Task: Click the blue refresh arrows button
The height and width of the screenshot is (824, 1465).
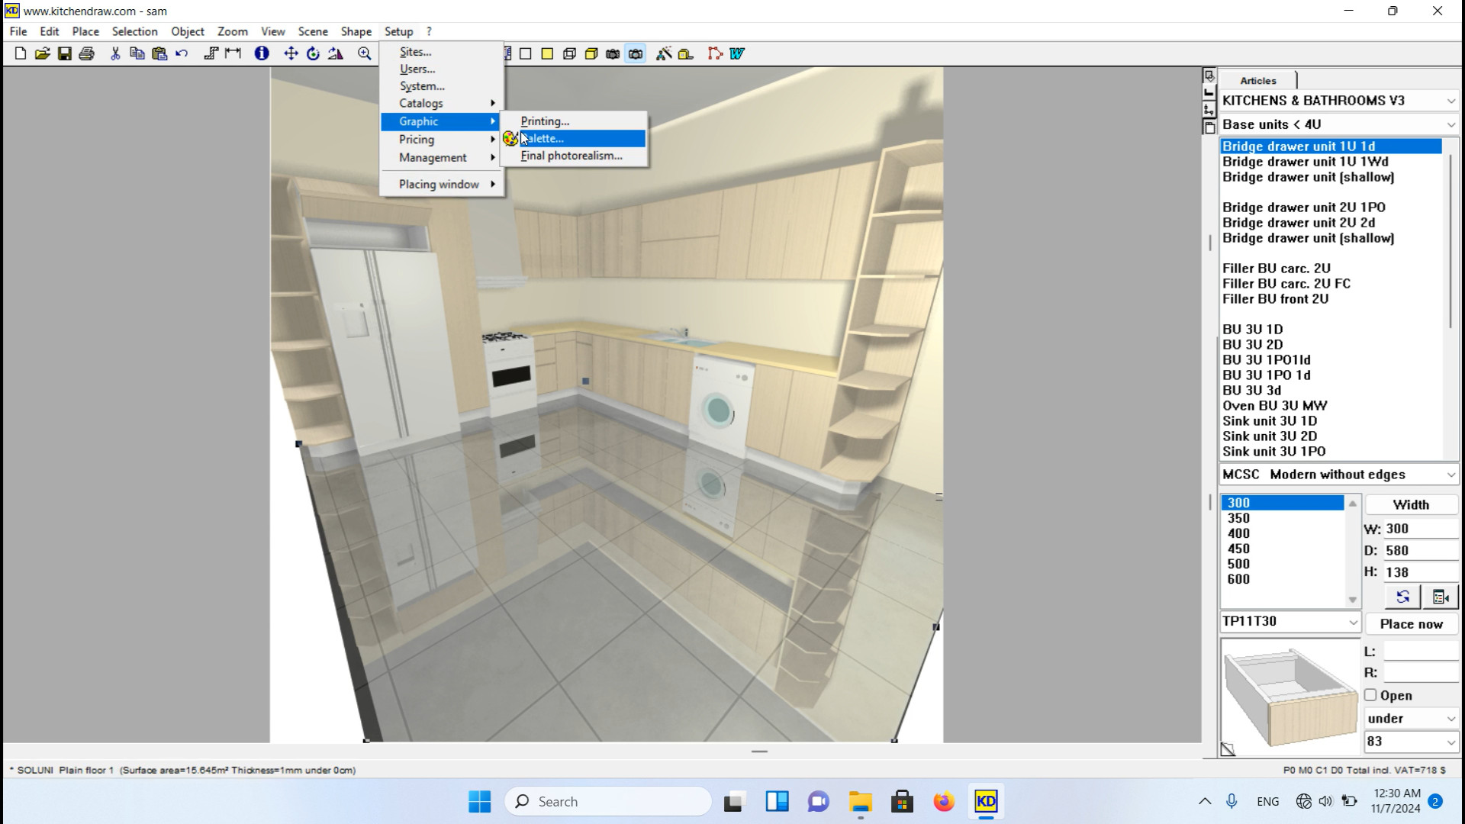Action: click(1402, 597)
